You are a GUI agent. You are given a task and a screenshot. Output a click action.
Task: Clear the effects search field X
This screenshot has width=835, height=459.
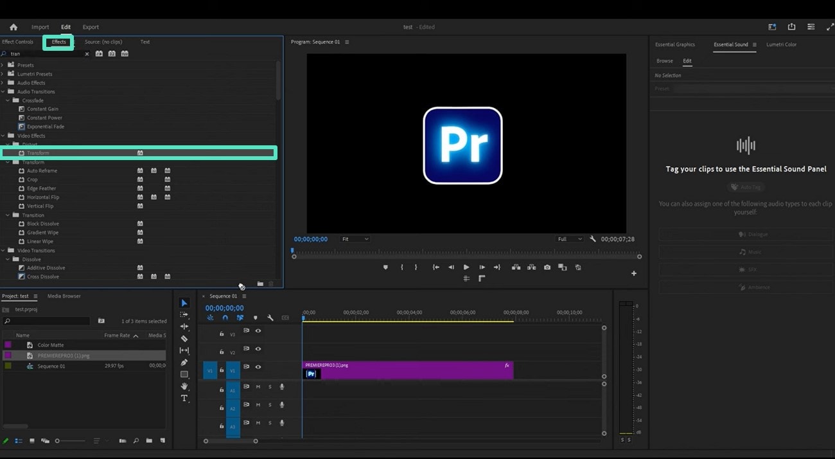pos(87,54)
